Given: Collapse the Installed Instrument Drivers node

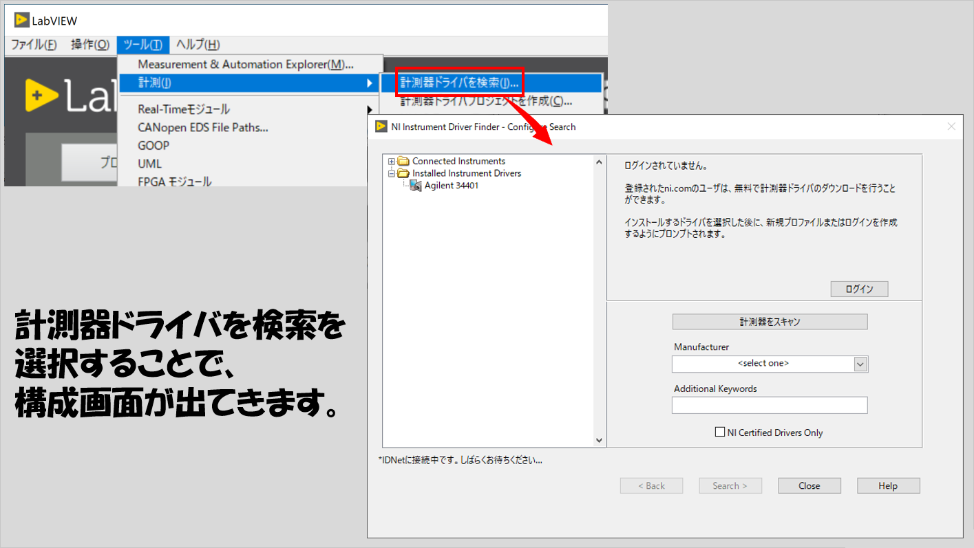Looking at the screenshot, I should (392, 173).
